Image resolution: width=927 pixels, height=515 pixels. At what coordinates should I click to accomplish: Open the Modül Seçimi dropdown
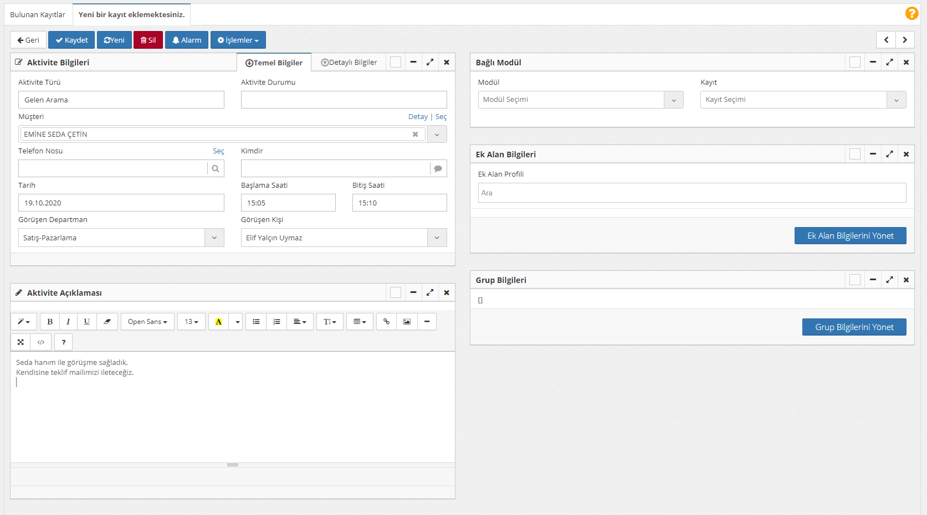pyautogui.click(x=674, y=100)
